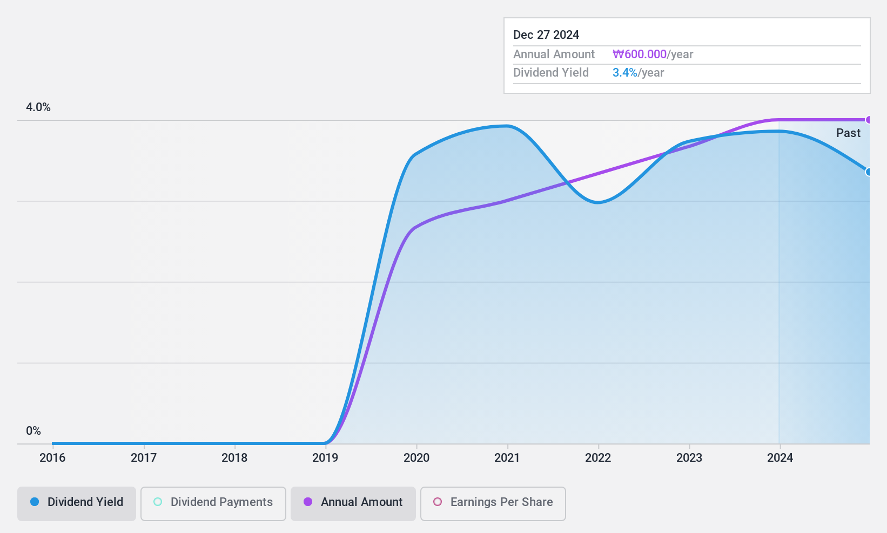The height and width of the screenshot is (533, 887).
Task: Click the 2021 x-axis label
Action: (507, 458)
